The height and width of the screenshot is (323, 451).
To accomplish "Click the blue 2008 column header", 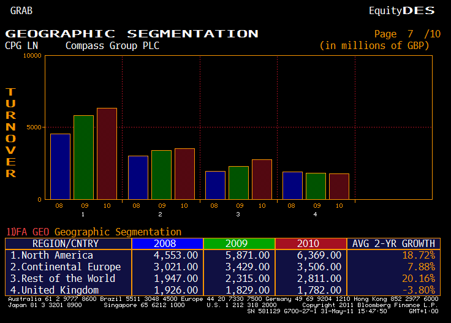I will pyautogui.click(x=167, y=244).
